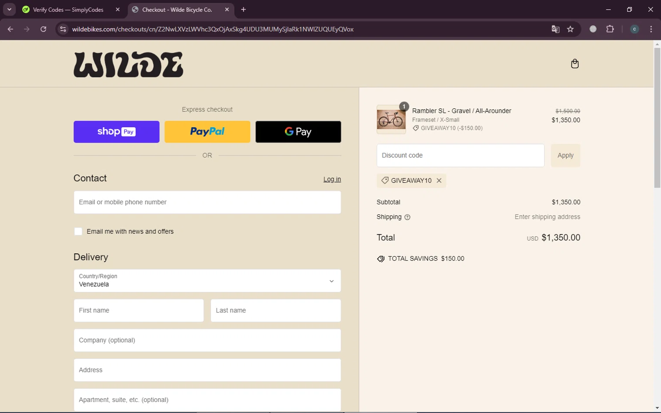The width and height of the screenshot is (661, 413).
Task: Click the Apartment, suite field
Action: [x=207, y=400]
